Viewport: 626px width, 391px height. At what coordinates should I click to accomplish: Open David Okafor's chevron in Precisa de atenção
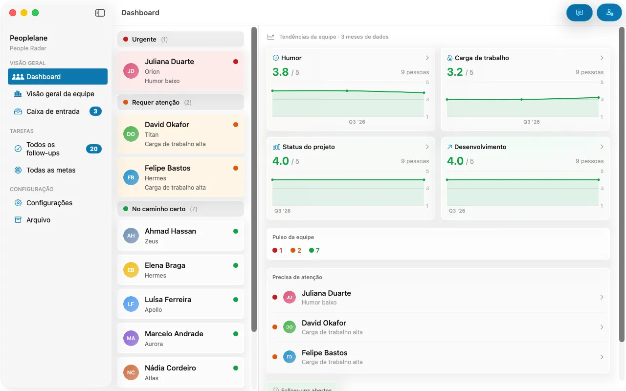[x=602, y=327]
